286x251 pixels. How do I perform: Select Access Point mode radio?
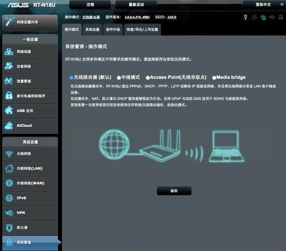[x=148, y=78]
